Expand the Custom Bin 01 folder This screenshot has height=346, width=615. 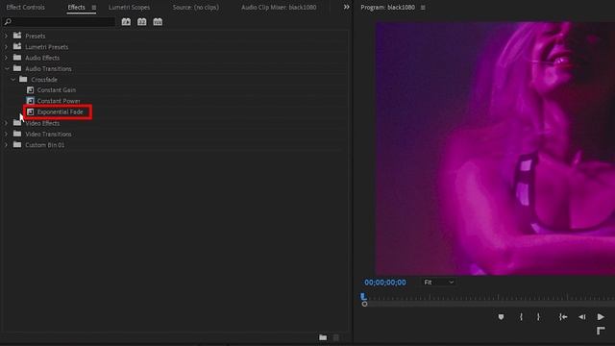click(x=6, y=145)
